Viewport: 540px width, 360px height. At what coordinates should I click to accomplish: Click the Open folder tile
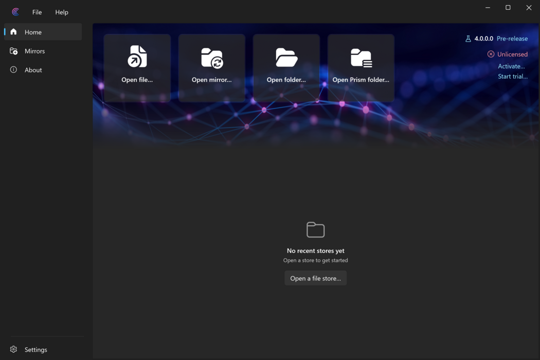click(x=286, y=68)
